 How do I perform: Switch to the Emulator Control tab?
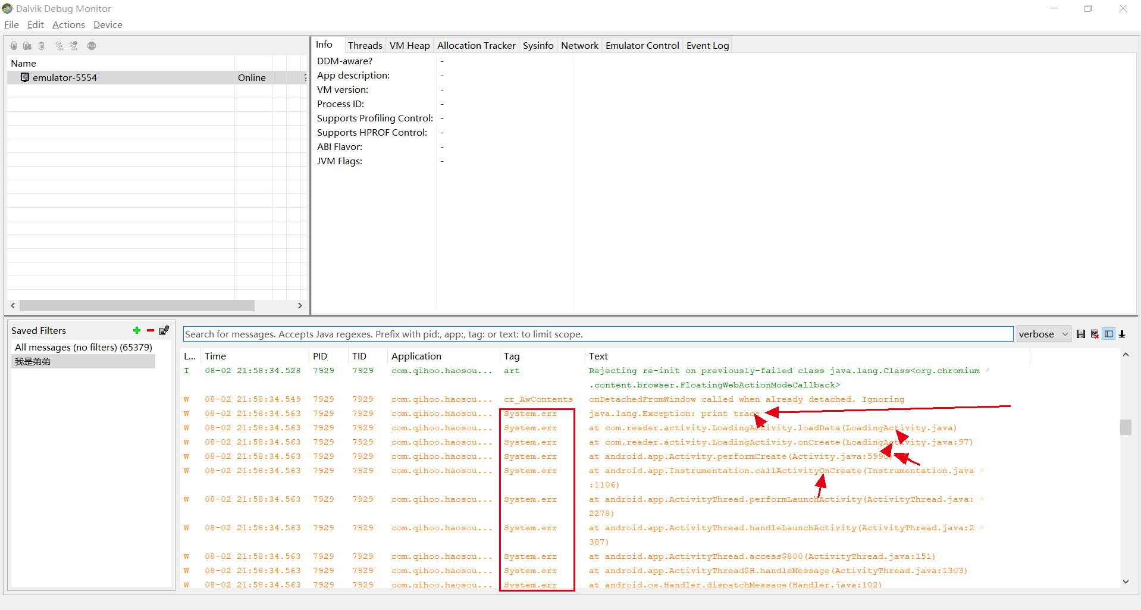click(x=642, y=46)
